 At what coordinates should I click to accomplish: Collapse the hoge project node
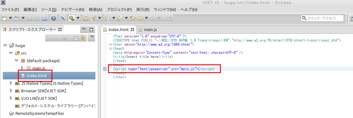(x=5, y=46)
